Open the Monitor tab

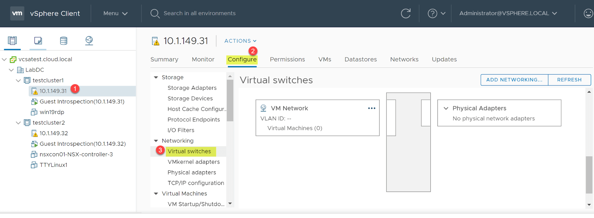coord(203,59)
